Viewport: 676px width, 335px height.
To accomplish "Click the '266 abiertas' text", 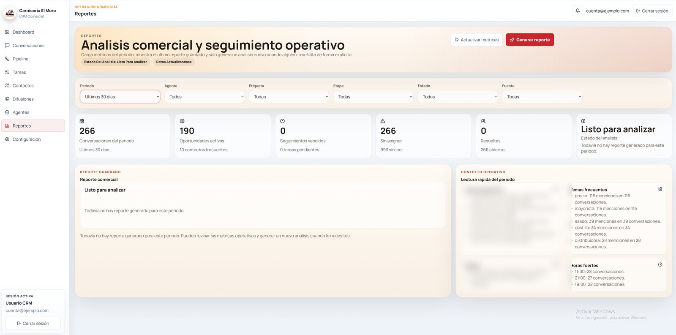I will click(x=493, y=150).
